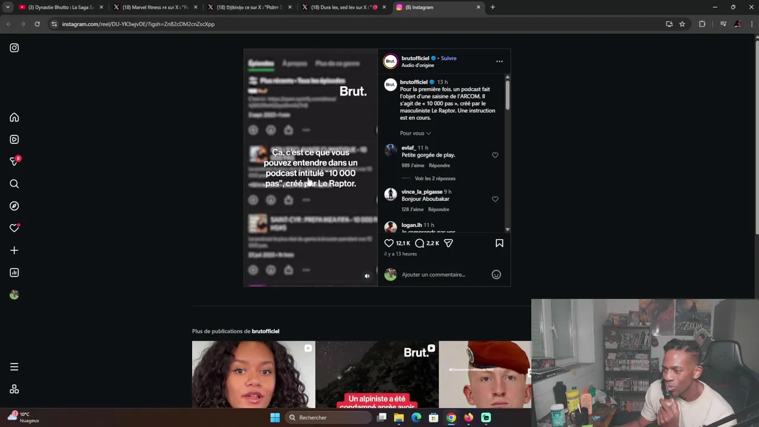Open the red beret soldier post thumbnail
The image size is (759, 427).
485,374
